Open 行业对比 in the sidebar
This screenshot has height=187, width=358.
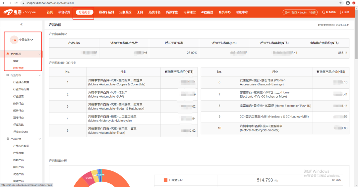18,124
